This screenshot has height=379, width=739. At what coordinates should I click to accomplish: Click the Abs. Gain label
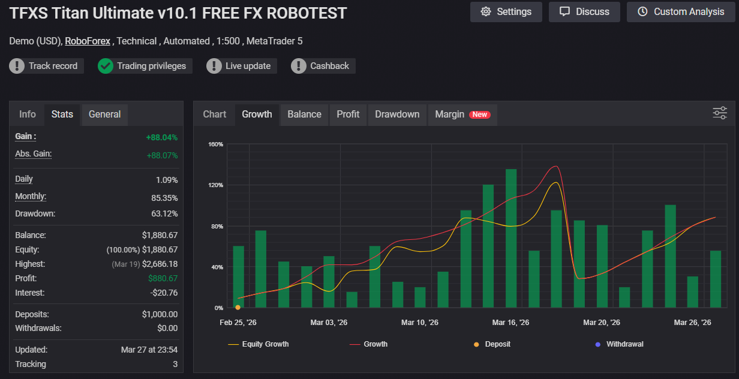[x=33, y=154]
